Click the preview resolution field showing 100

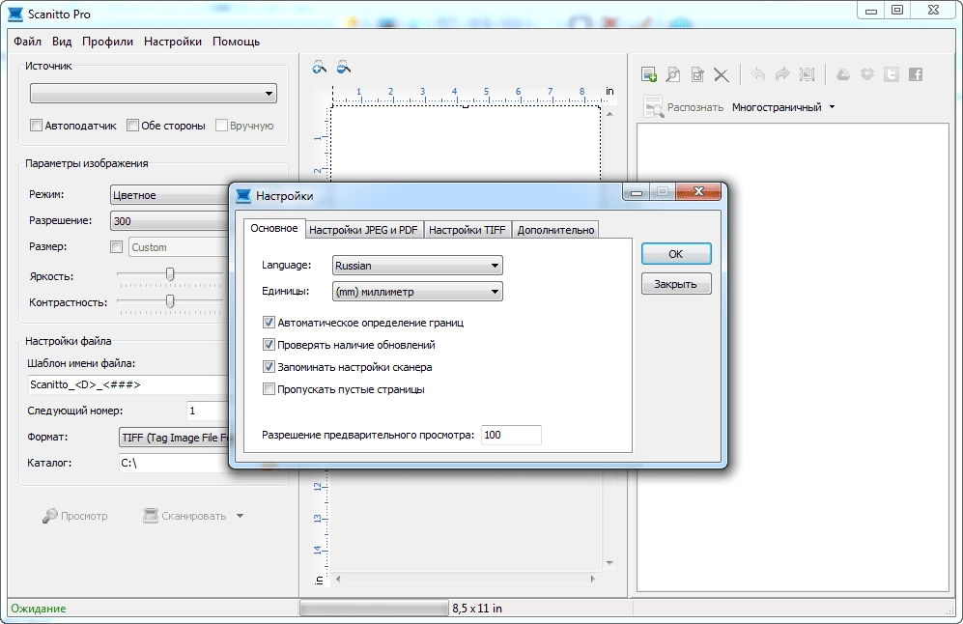(511, 435)
